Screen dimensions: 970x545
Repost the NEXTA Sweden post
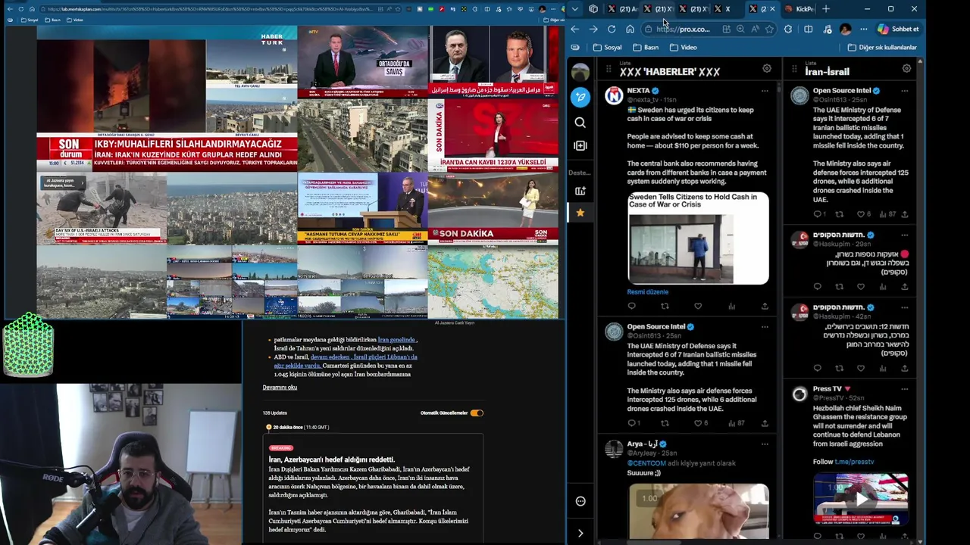(665, 307)
